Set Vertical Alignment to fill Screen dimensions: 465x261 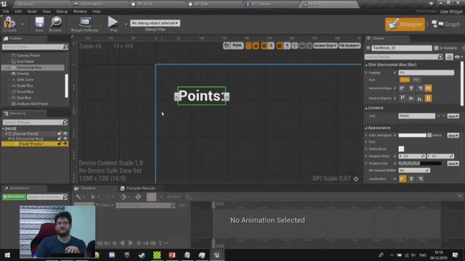click(428, 99)
